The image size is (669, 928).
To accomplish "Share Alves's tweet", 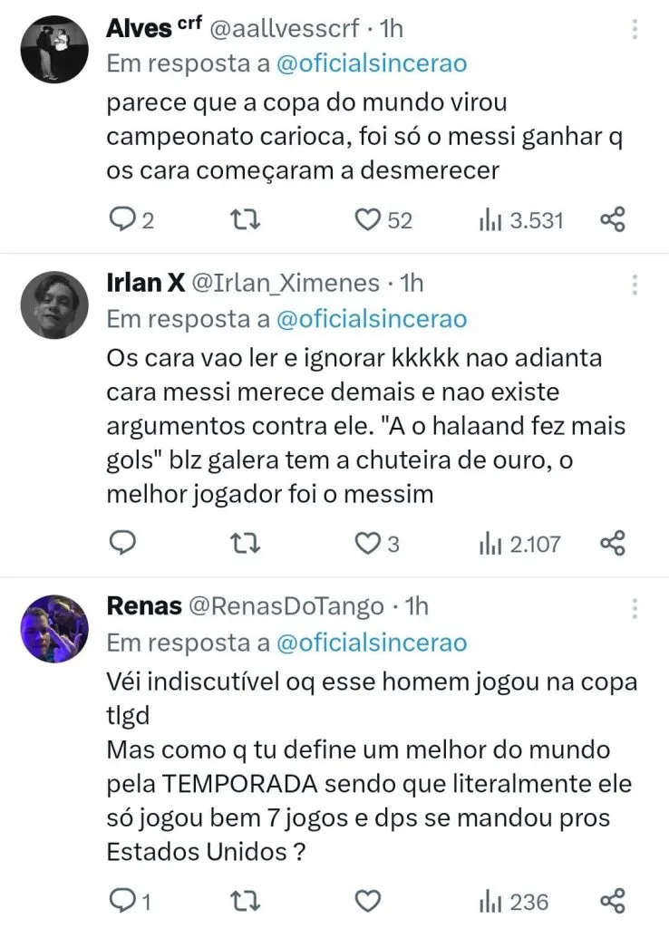I will pyautogui.click(x=614, y=220).
